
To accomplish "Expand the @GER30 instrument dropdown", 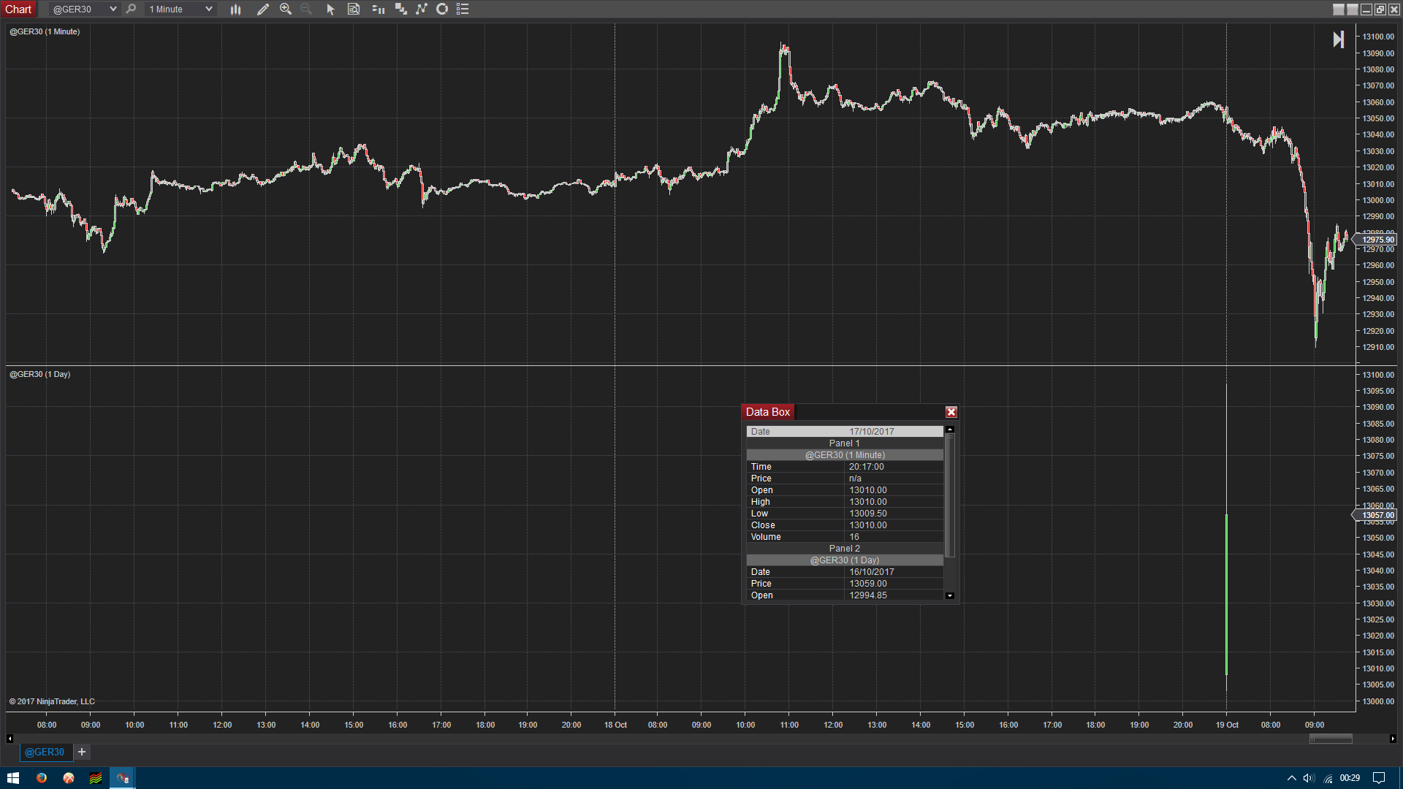I will click(113, 9).
